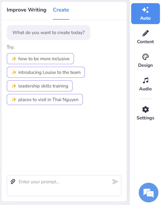This screenshot has width=161, height=205.
Task: Focus the "Enter your prompt..." field
Action: (x=64, y=186)
